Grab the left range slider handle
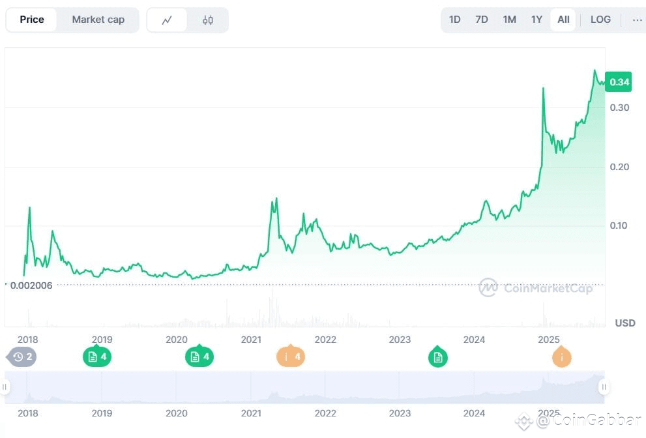Image resolution: width=646 pixels, height=438 pixels. [x=5, y=387]
